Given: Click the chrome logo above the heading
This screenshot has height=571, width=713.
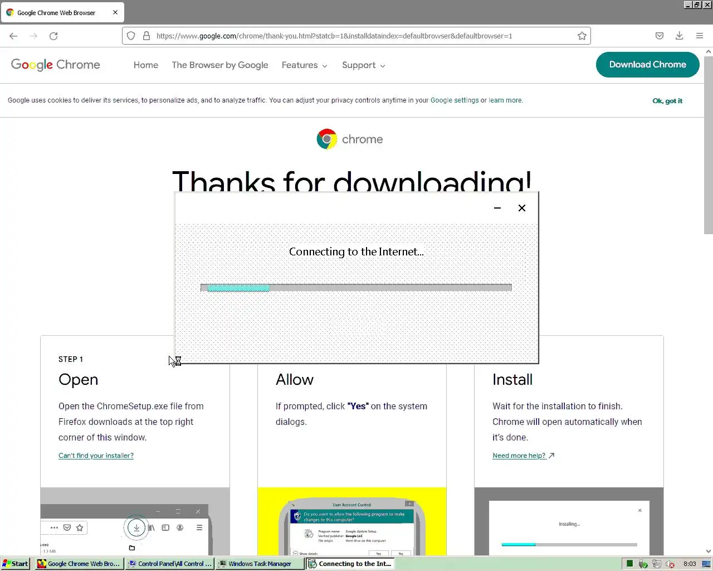Looking at the screenshot, I should (x=350, y=139).
